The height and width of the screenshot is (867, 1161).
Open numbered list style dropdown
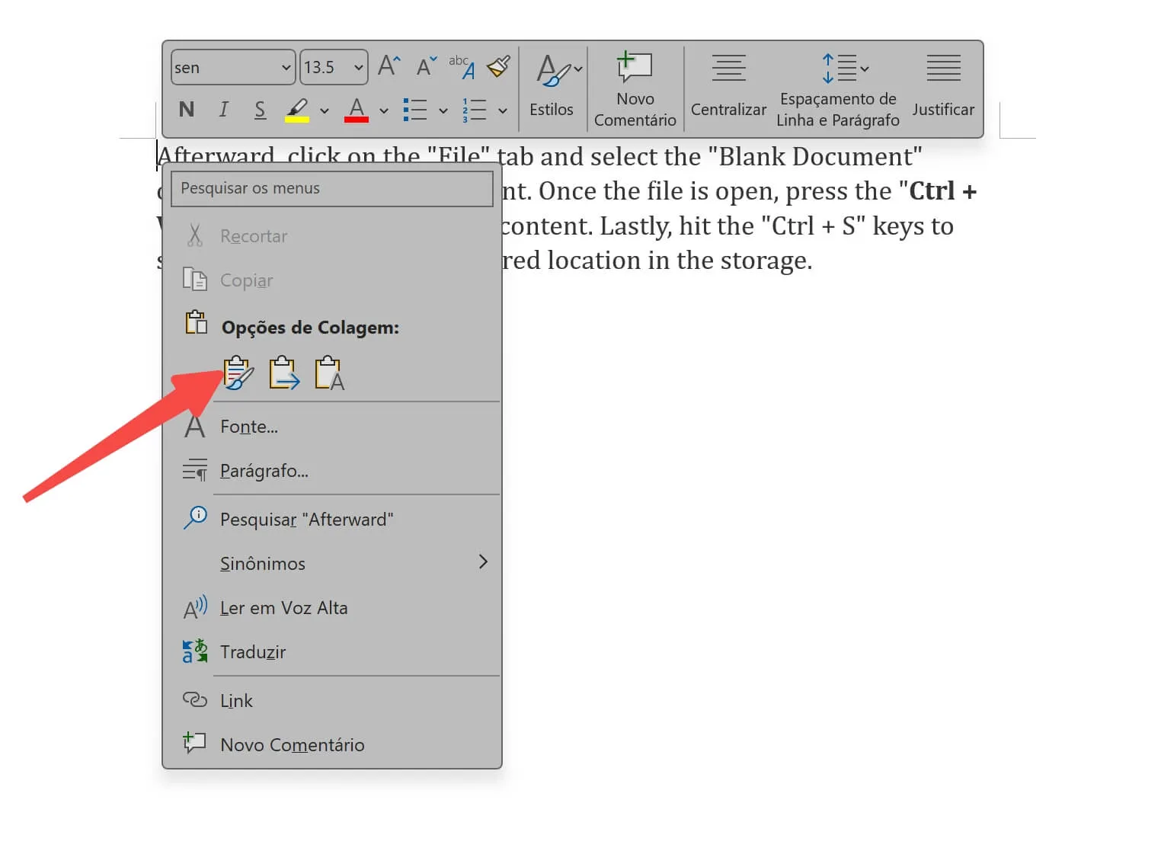point(503,110)
